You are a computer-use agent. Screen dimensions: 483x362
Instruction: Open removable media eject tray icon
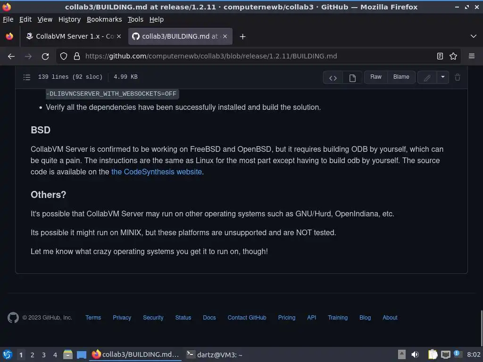[x=401, y=354]
